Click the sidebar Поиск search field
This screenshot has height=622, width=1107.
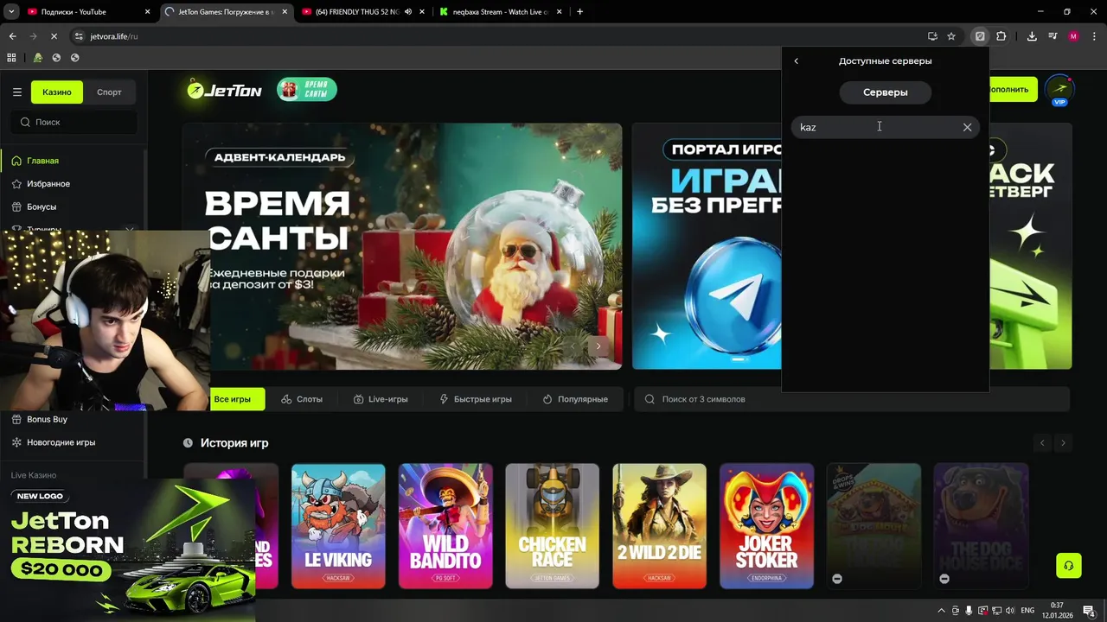click(74, 122)
